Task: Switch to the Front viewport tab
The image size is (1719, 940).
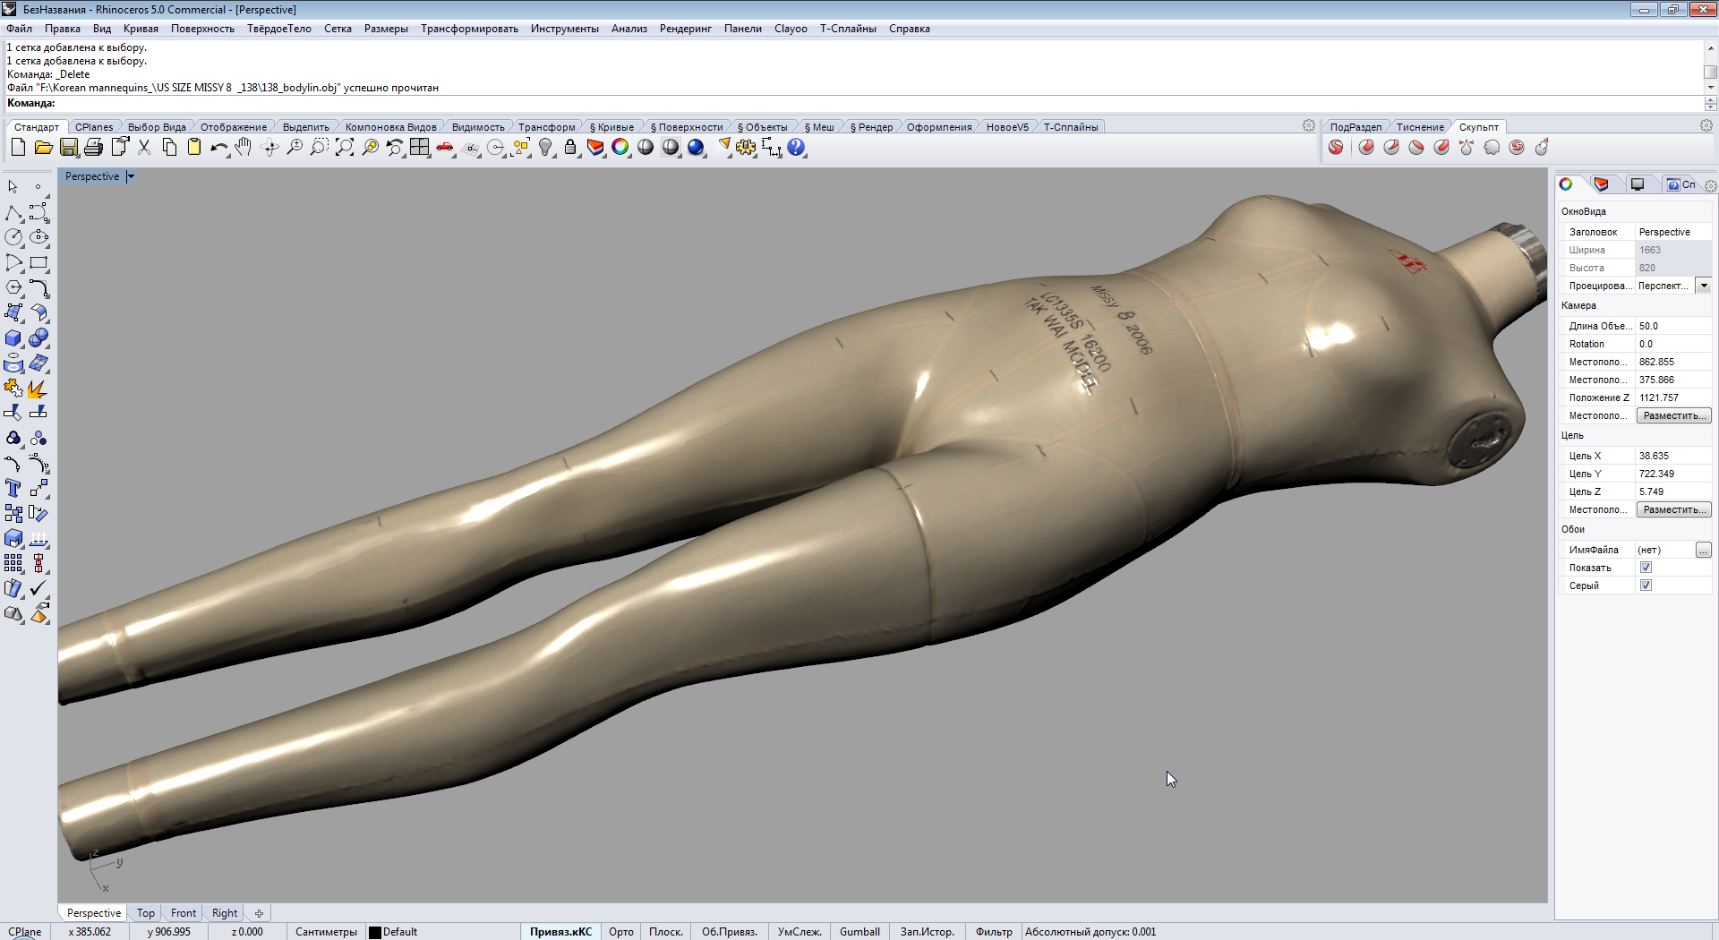Action: click(x=183, y=913)
